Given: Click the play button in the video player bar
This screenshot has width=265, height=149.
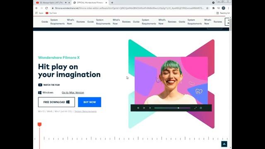Looking at the screenshot, I should 150,108.
